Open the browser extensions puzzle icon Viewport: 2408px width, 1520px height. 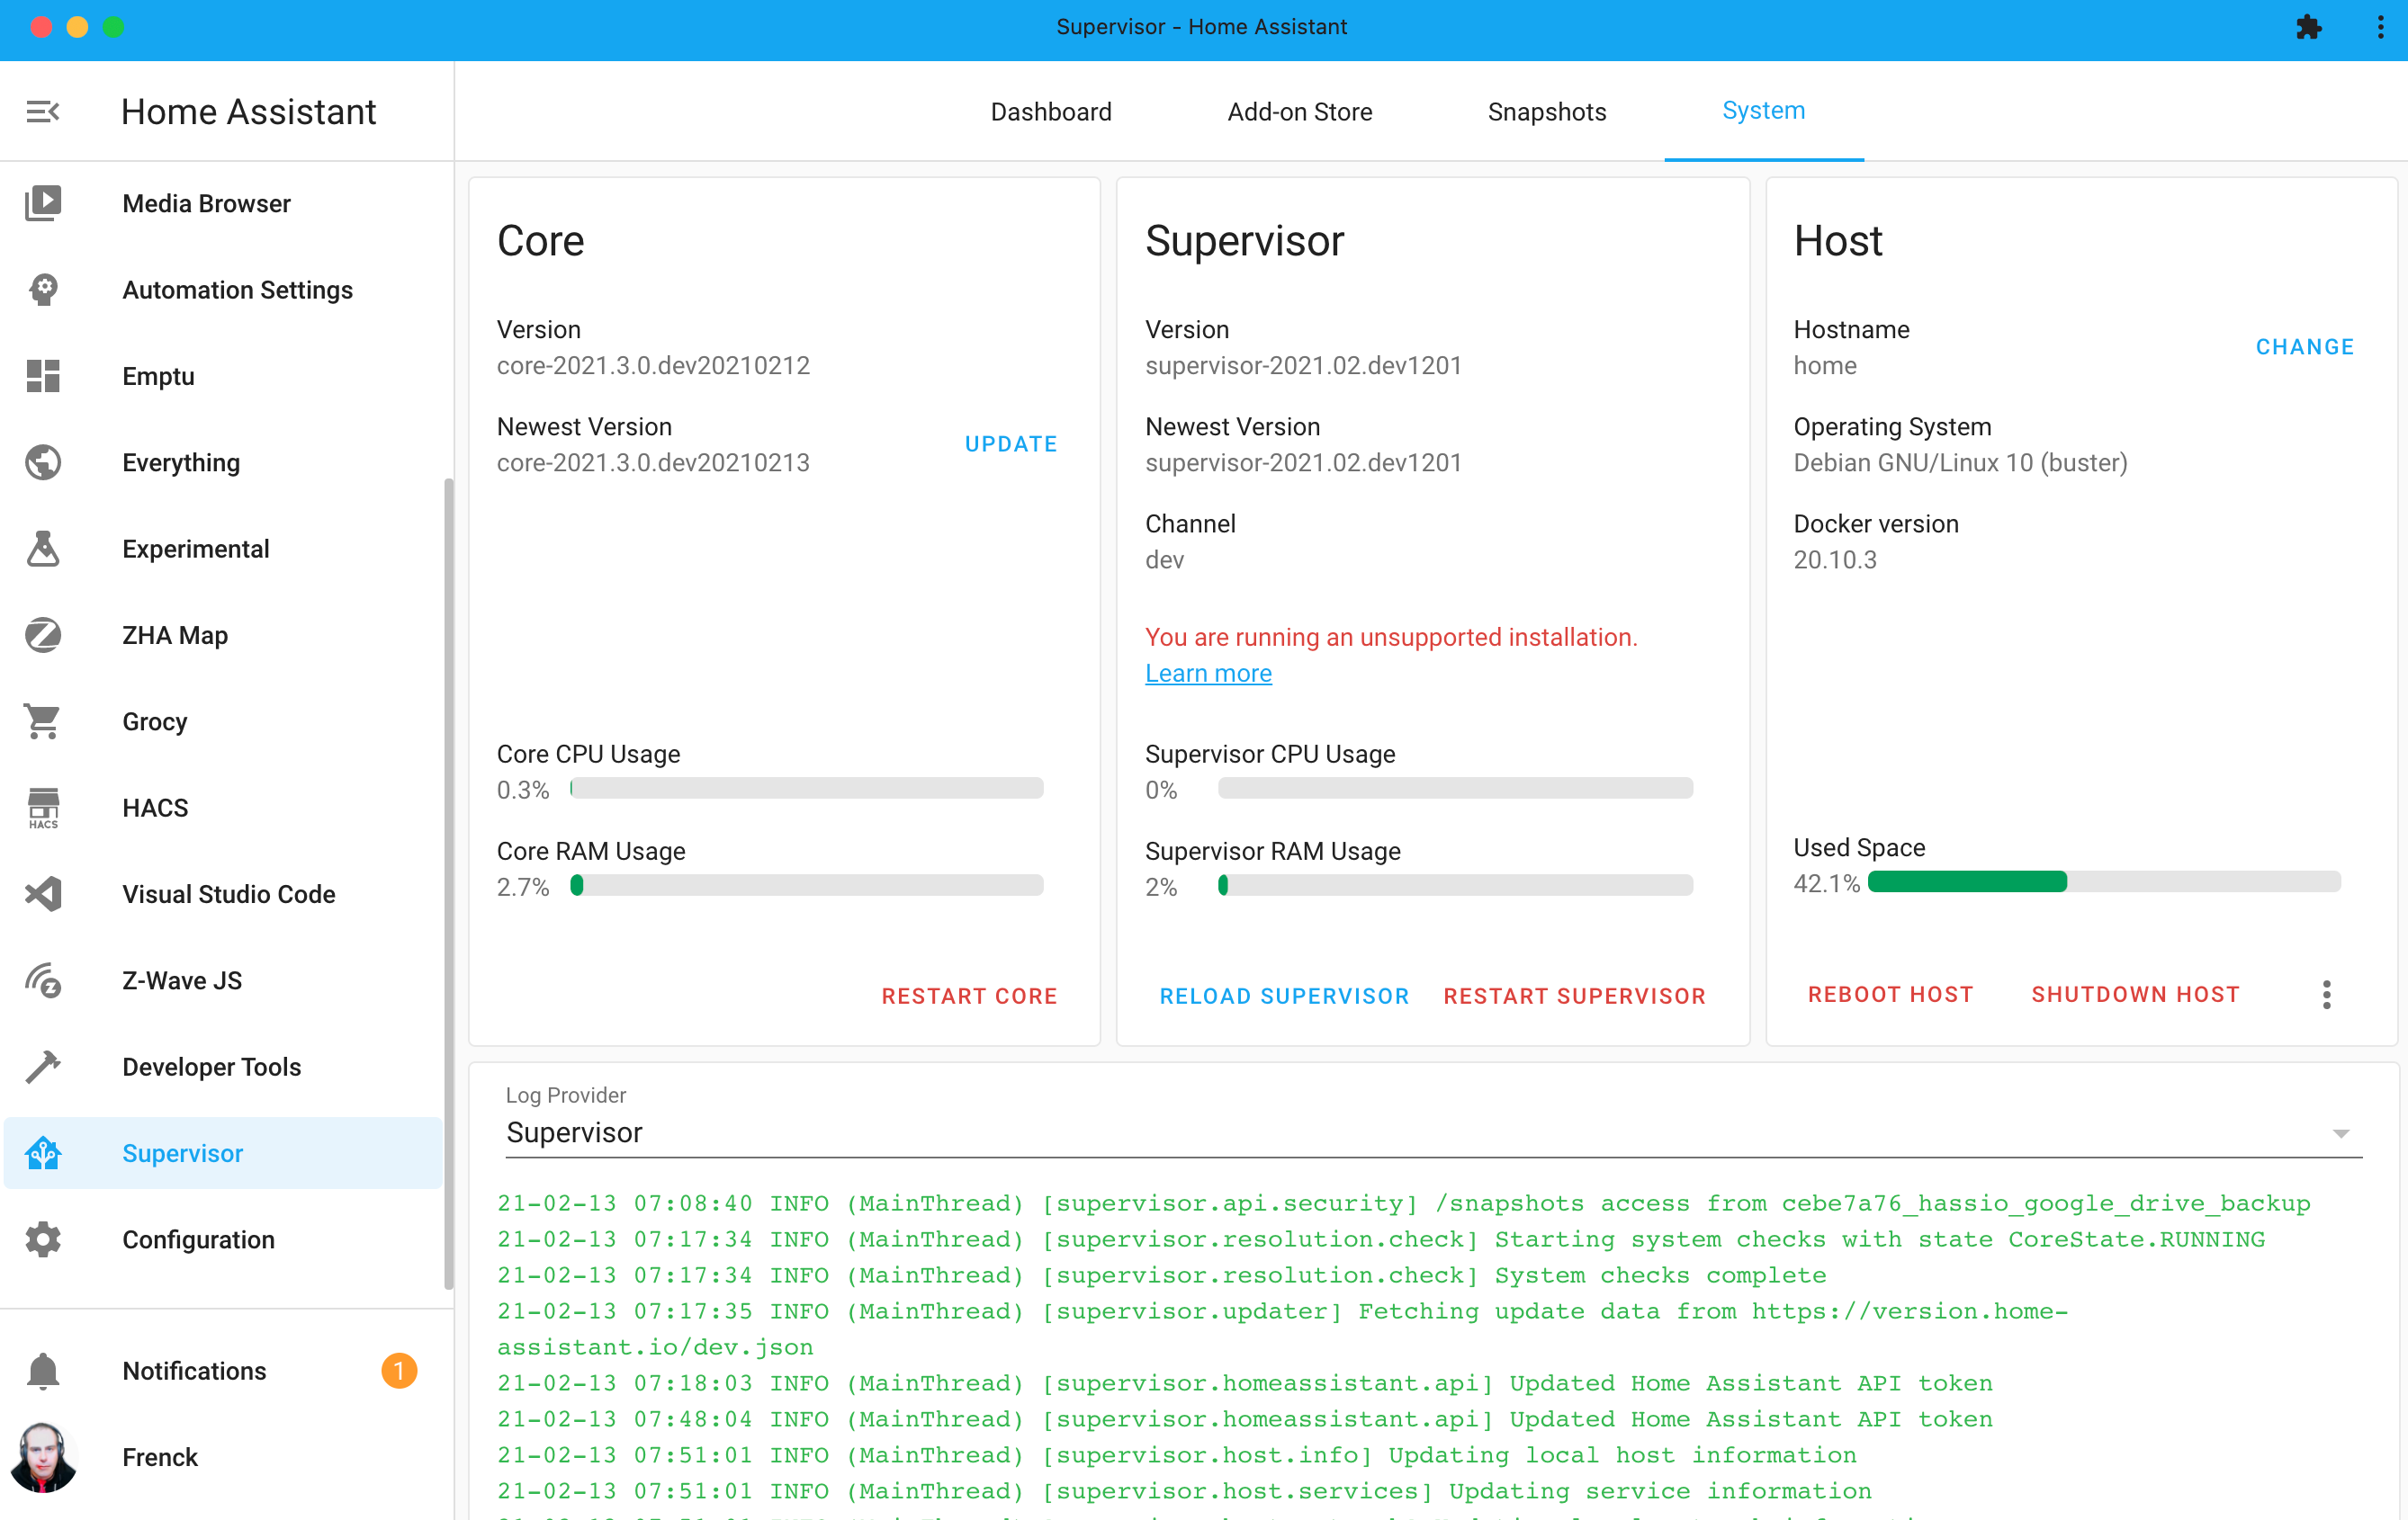[2308, 27]
